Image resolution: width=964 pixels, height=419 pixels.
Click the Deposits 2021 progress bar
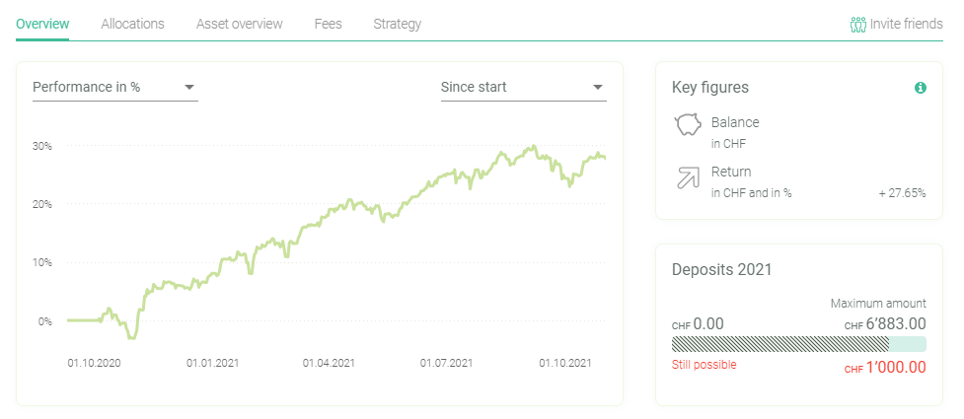(798, 344)
